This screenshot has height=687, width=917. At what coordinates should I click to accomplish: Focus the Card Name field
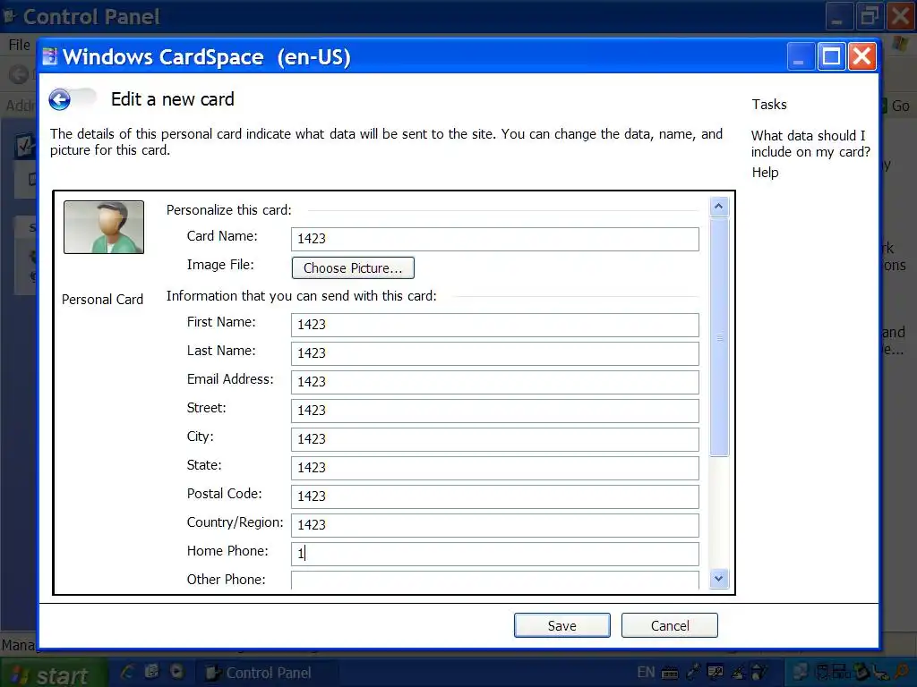[494, 239]
